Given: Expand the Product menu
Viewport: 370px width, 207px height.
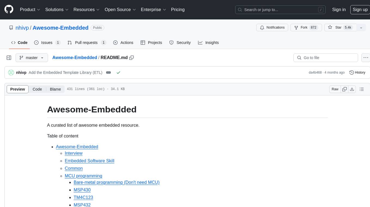Looking at the screenshot, I should point(30,9).
